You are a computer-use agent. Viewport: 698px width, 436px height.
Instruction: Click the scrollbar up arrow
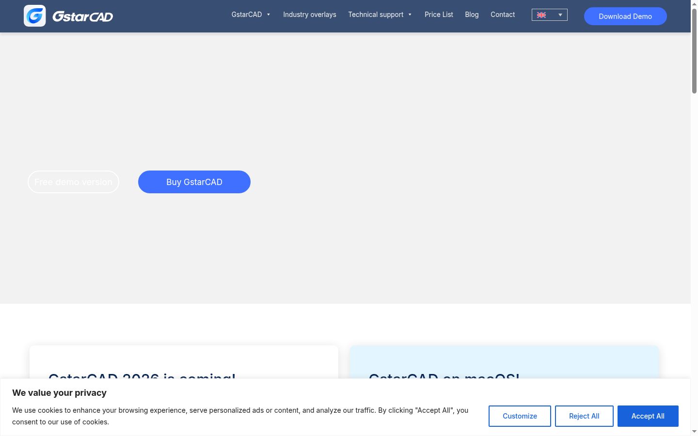pyautogui.click(x=694, y=3)
